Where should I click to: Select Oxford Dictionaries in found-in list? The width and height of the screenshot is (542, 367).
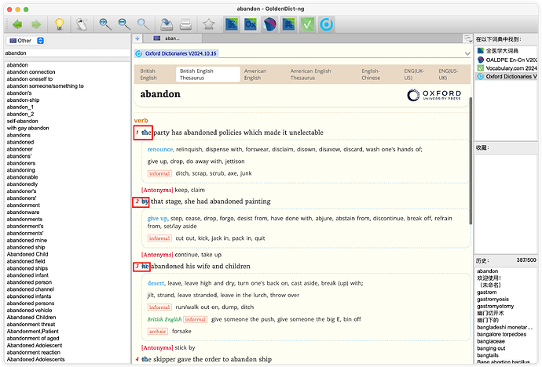[x=507, y=76]
